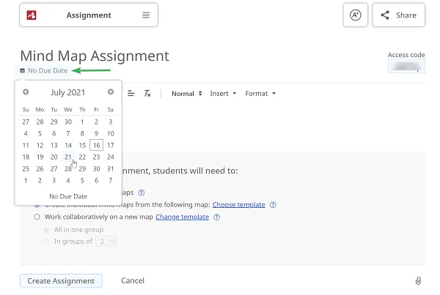Click help icon next to Choose template
This screenshot has height=295, width=440.
[273, 205]
